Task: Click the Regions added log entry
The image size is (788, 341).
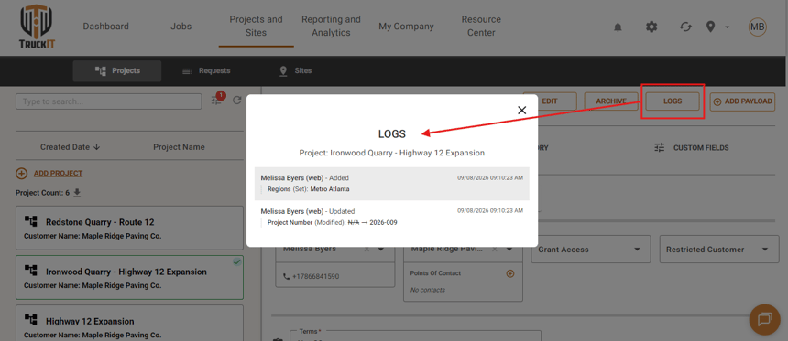Action: (x=391, y=184)
